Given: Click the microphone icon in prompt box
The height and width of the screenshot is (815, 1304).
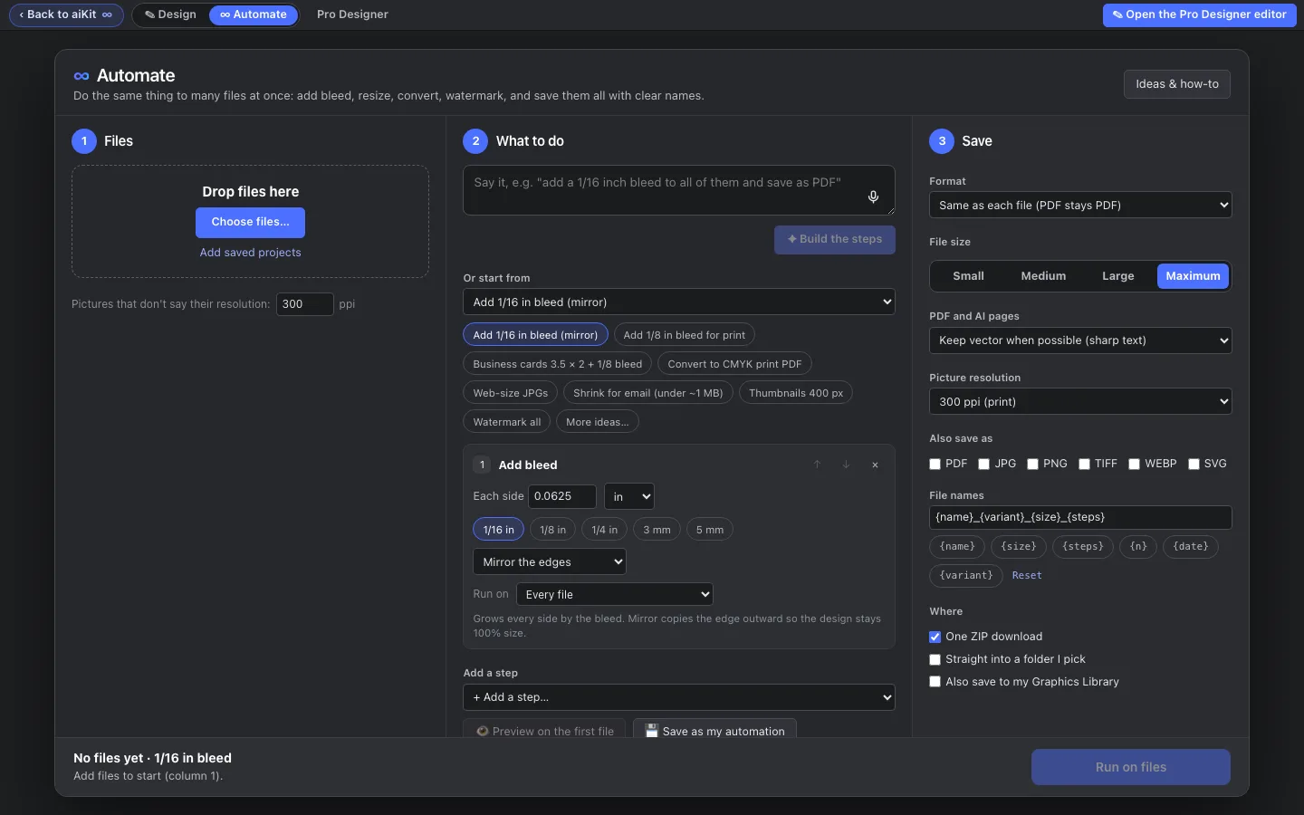Looking at the screenshot, I should pyautogui.click(x=873, y=197).
